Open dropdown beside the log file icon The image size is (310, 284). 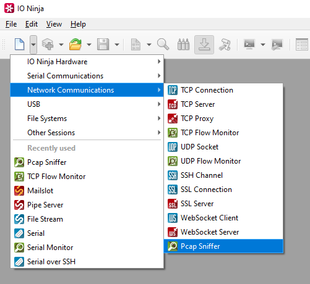point(149,44)
